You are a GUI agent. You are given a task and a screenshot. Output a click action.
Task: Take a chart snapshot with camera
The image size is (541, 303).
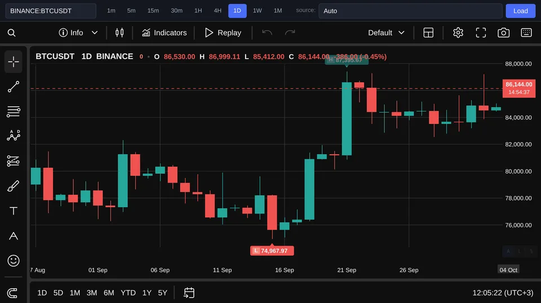(503, 33)
